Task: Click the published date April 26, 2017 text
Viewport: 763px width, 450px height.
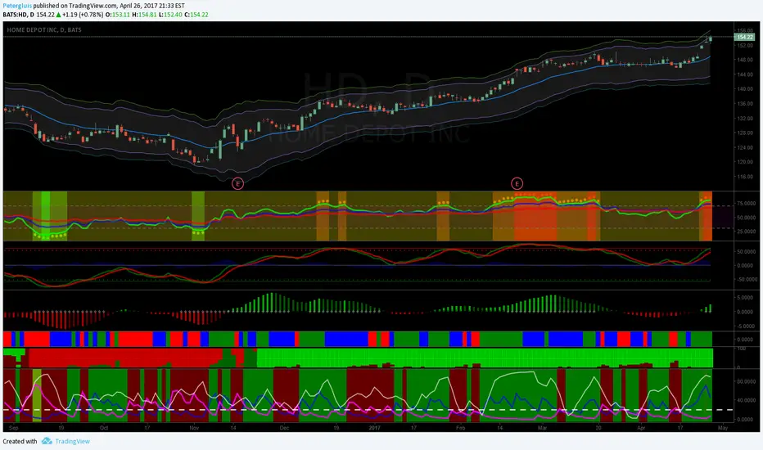Action: (x=138, y=6)
